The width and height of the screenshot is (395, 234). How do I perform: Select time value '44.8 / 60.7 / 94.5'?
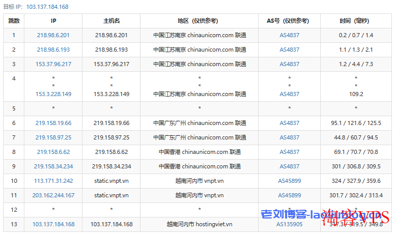pyautogui.click(x=356, y=137)
